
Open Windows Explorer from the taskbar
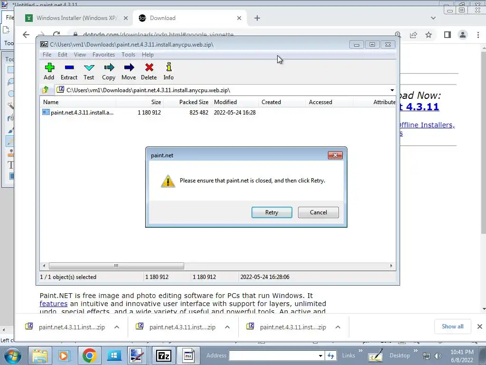pos(40,355)
